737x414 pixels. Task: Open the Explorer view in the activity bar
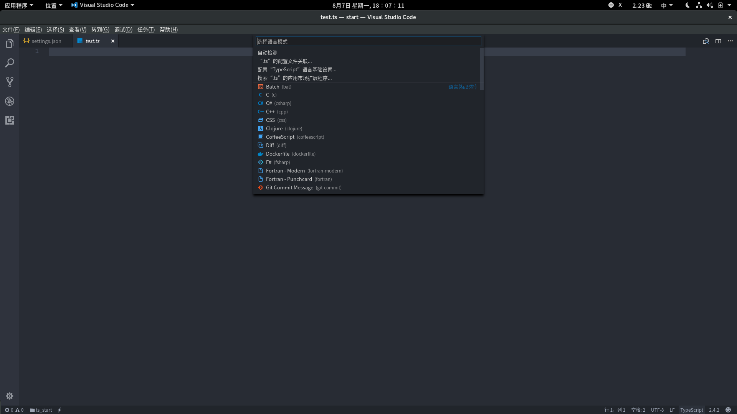pyautogui.click(x=10, y=44)
